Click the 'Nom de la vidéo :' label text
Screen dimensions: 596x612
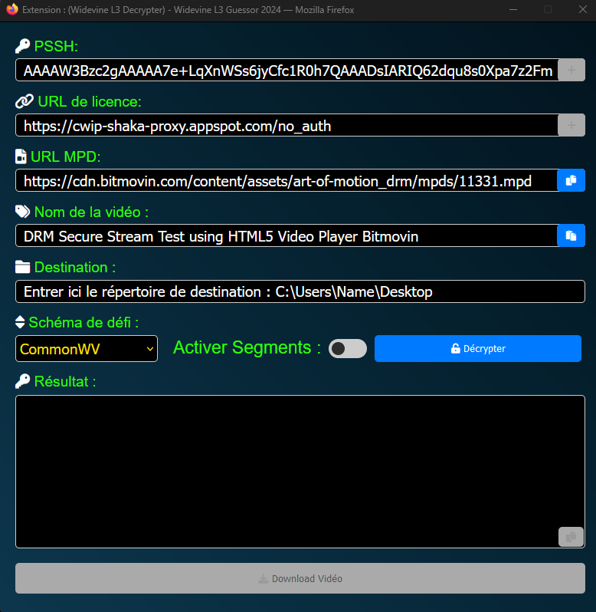(91, 212)
